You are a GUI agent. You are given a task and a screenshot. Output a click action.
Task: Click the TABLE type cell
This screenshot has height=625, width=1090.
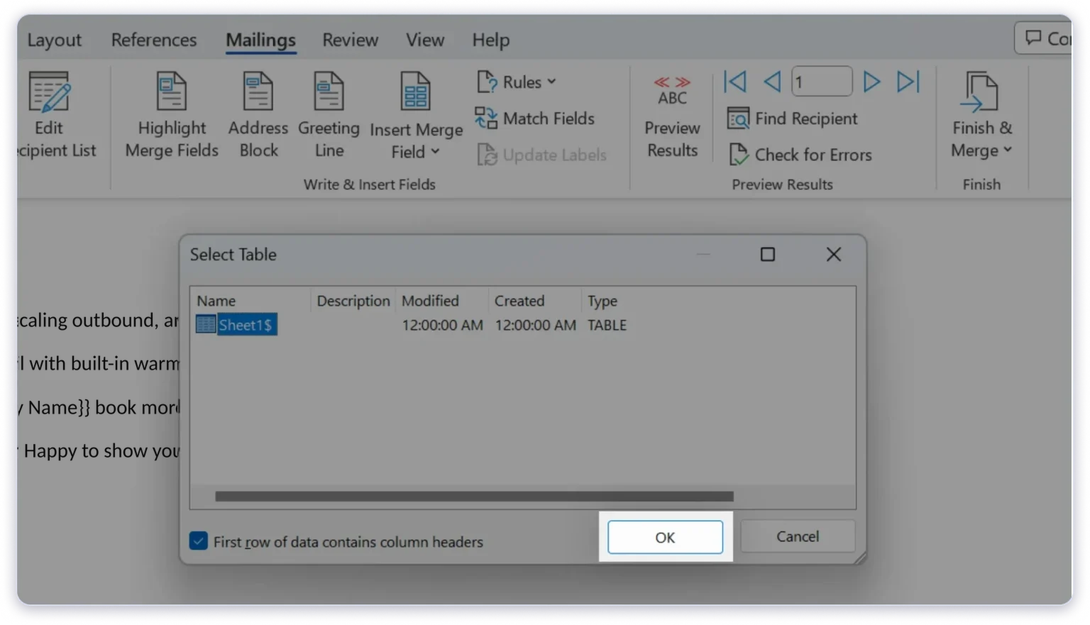pos(607,325)
